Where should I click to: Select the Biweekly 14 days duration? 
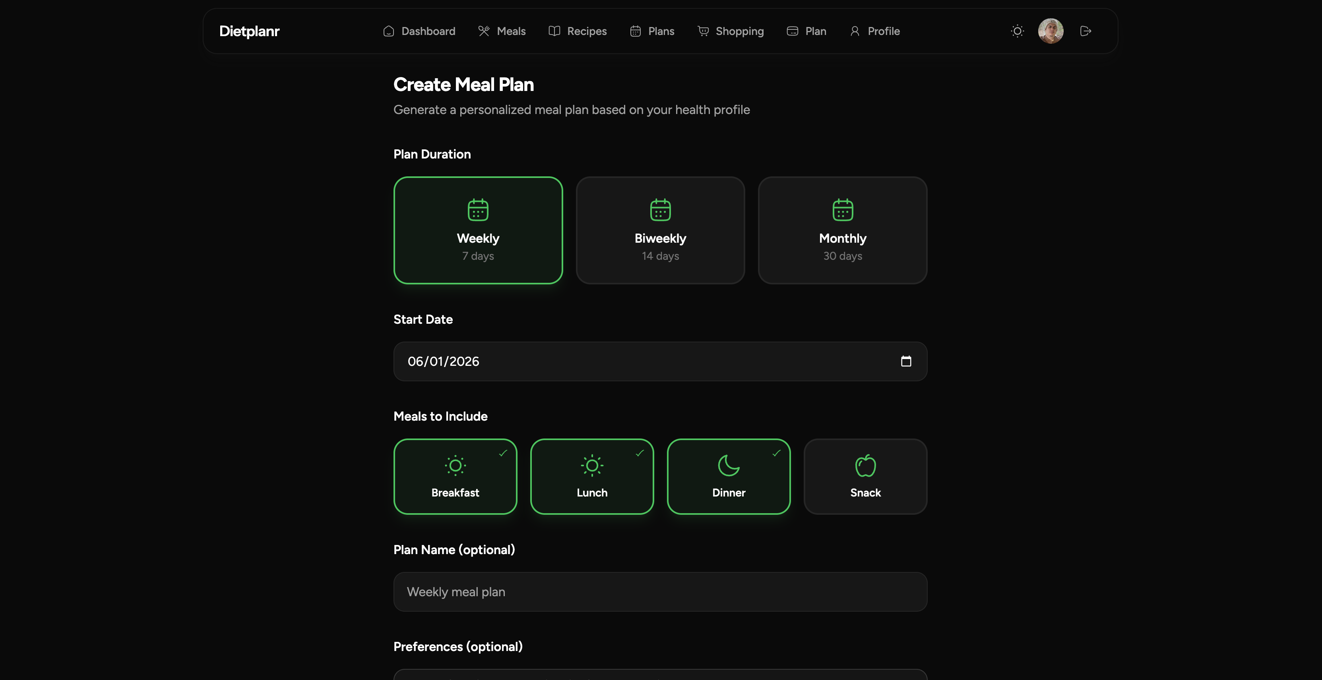(660, 230)
